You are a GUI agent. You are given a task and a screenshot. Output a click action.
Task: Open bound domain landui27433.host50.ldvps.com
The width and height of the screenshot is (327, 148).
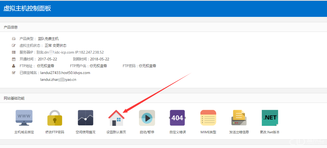(65, 73)
